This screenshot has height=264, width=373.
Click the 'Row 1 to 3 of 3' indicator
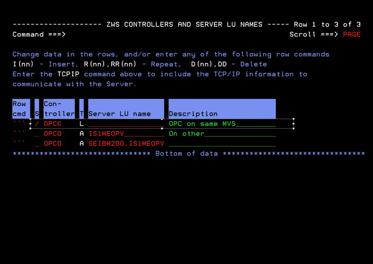click(x=327, y=24)
